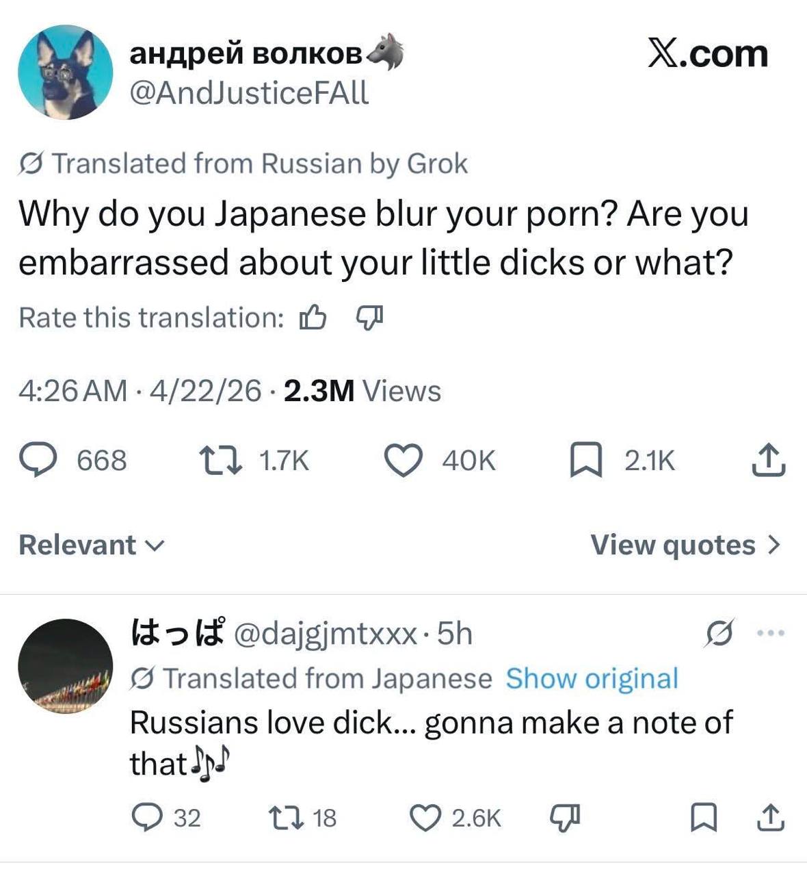
Task: Open @AndJusticeFAll profile handle
Action: coord(250,92)
